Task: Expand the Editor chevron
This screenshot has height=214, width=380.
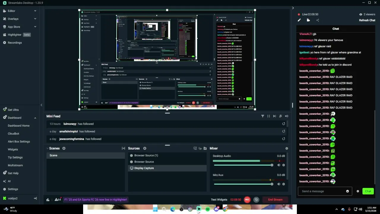Action: pyautogui.click(x=35, y=11)
